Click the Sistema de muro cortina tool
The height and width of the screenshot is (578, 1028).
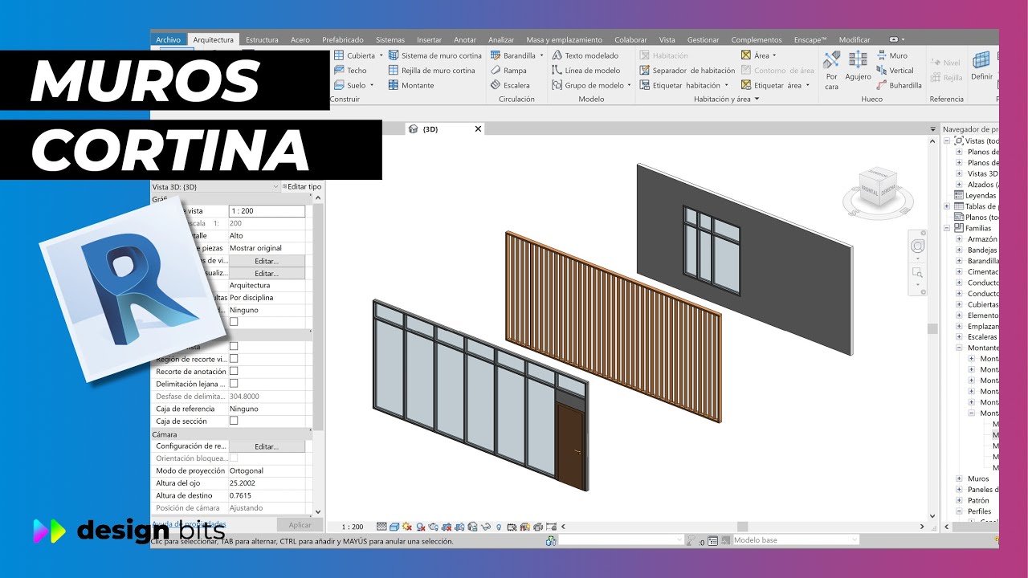tap(435, 55)
